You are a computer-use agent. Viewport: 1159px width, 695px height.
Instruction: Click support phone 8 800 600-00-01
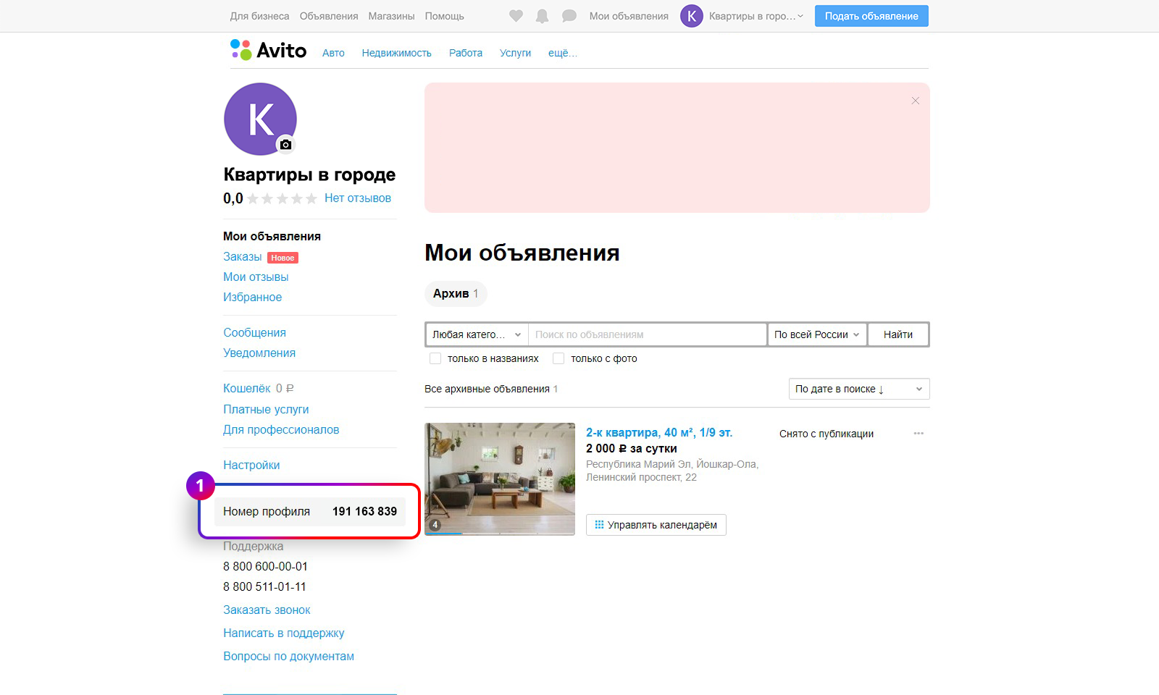click(265, 567)
